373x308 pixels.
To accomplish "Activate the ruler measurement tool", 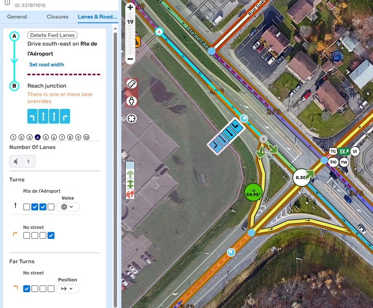I will pyautogui.click(x=132, y=84).
